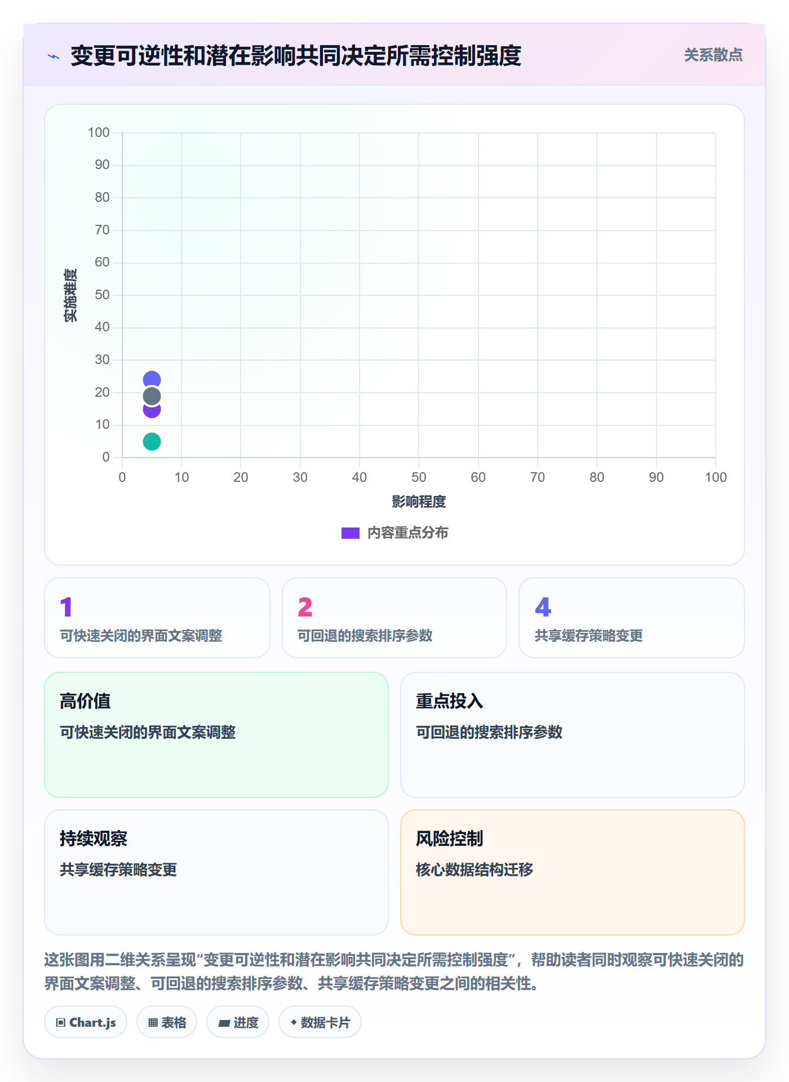The image size is (789, 1082).
Task: Click the description paragraph starting 这张图用二维关系
Action: (394, 972)
